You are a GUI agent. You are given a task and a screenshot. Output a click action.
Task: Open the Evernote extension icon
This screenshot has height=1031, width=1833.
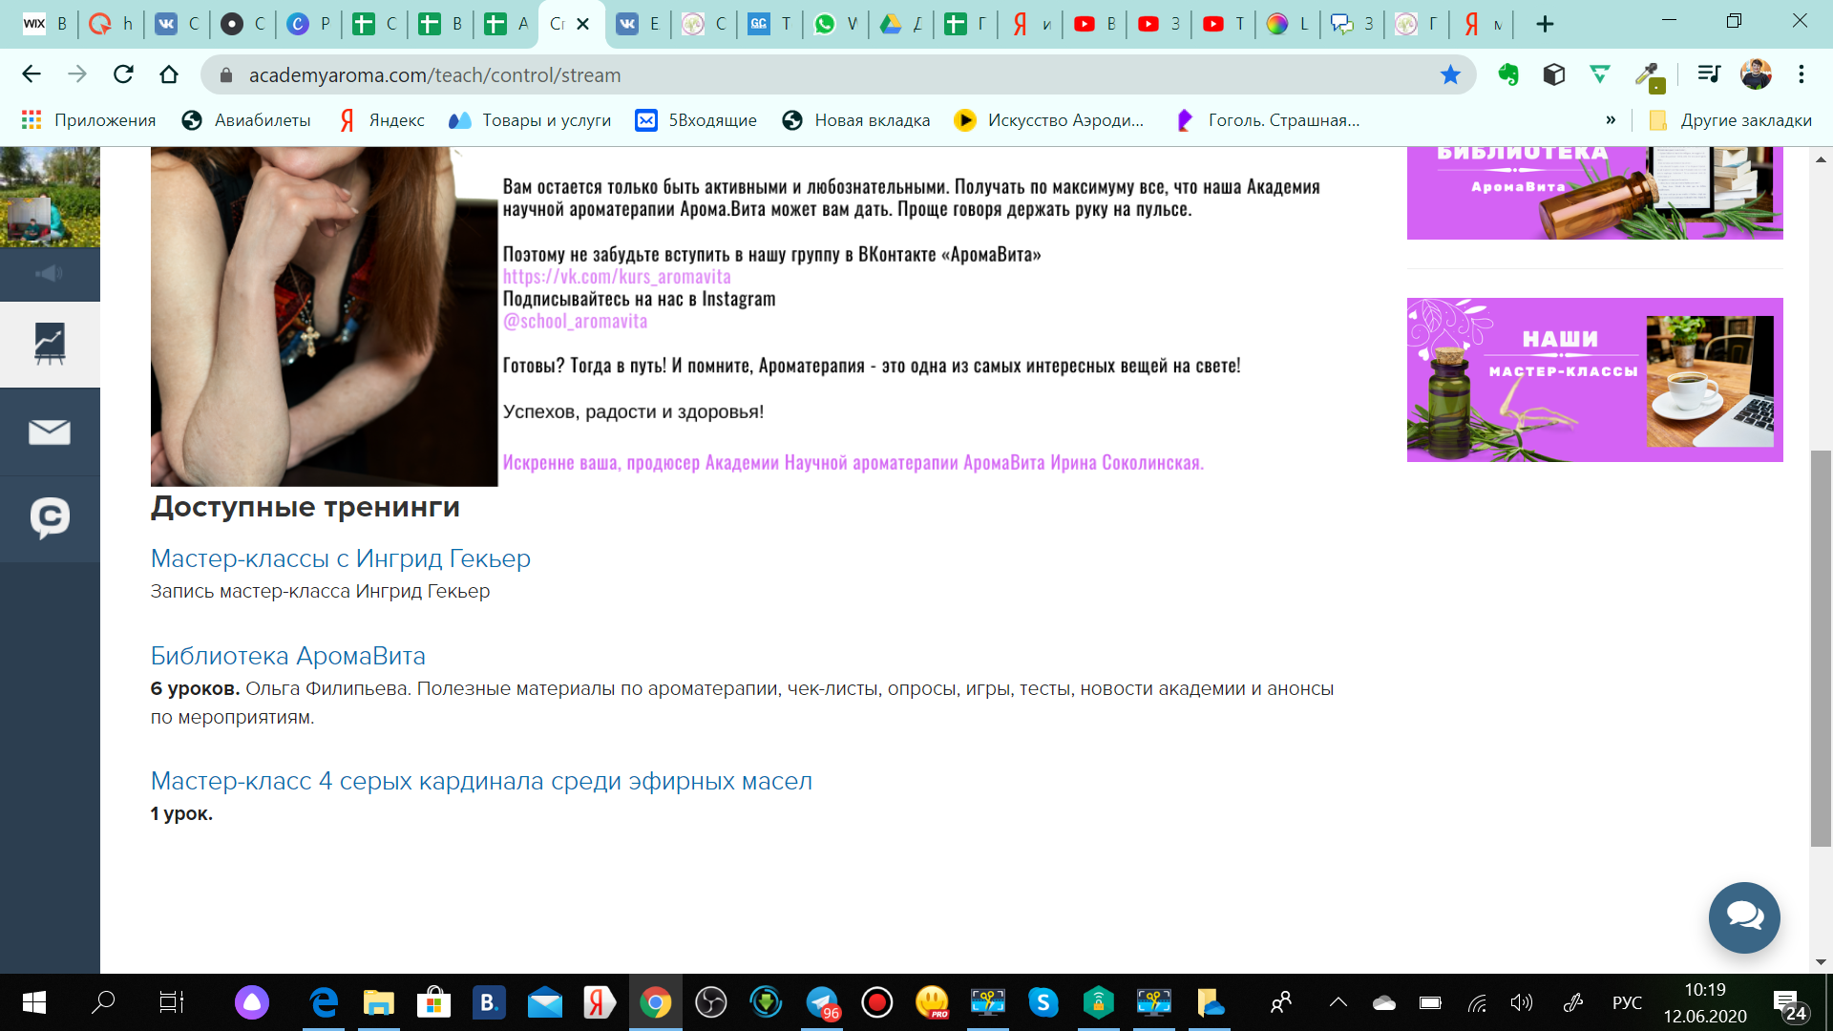[x=1508, y=74]
